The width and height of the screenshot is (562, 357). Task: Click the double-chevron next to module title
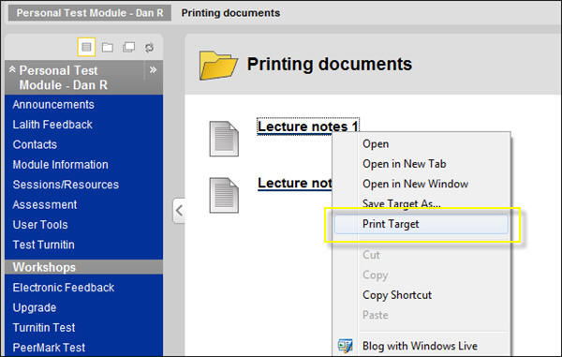tap(153, 69)
